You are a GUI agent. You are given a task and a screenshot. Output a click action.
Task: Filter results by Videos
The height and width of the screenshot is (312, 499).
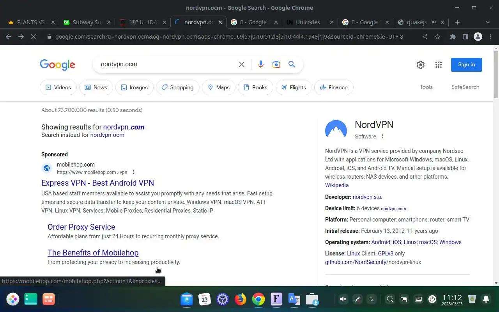[58, 87]
